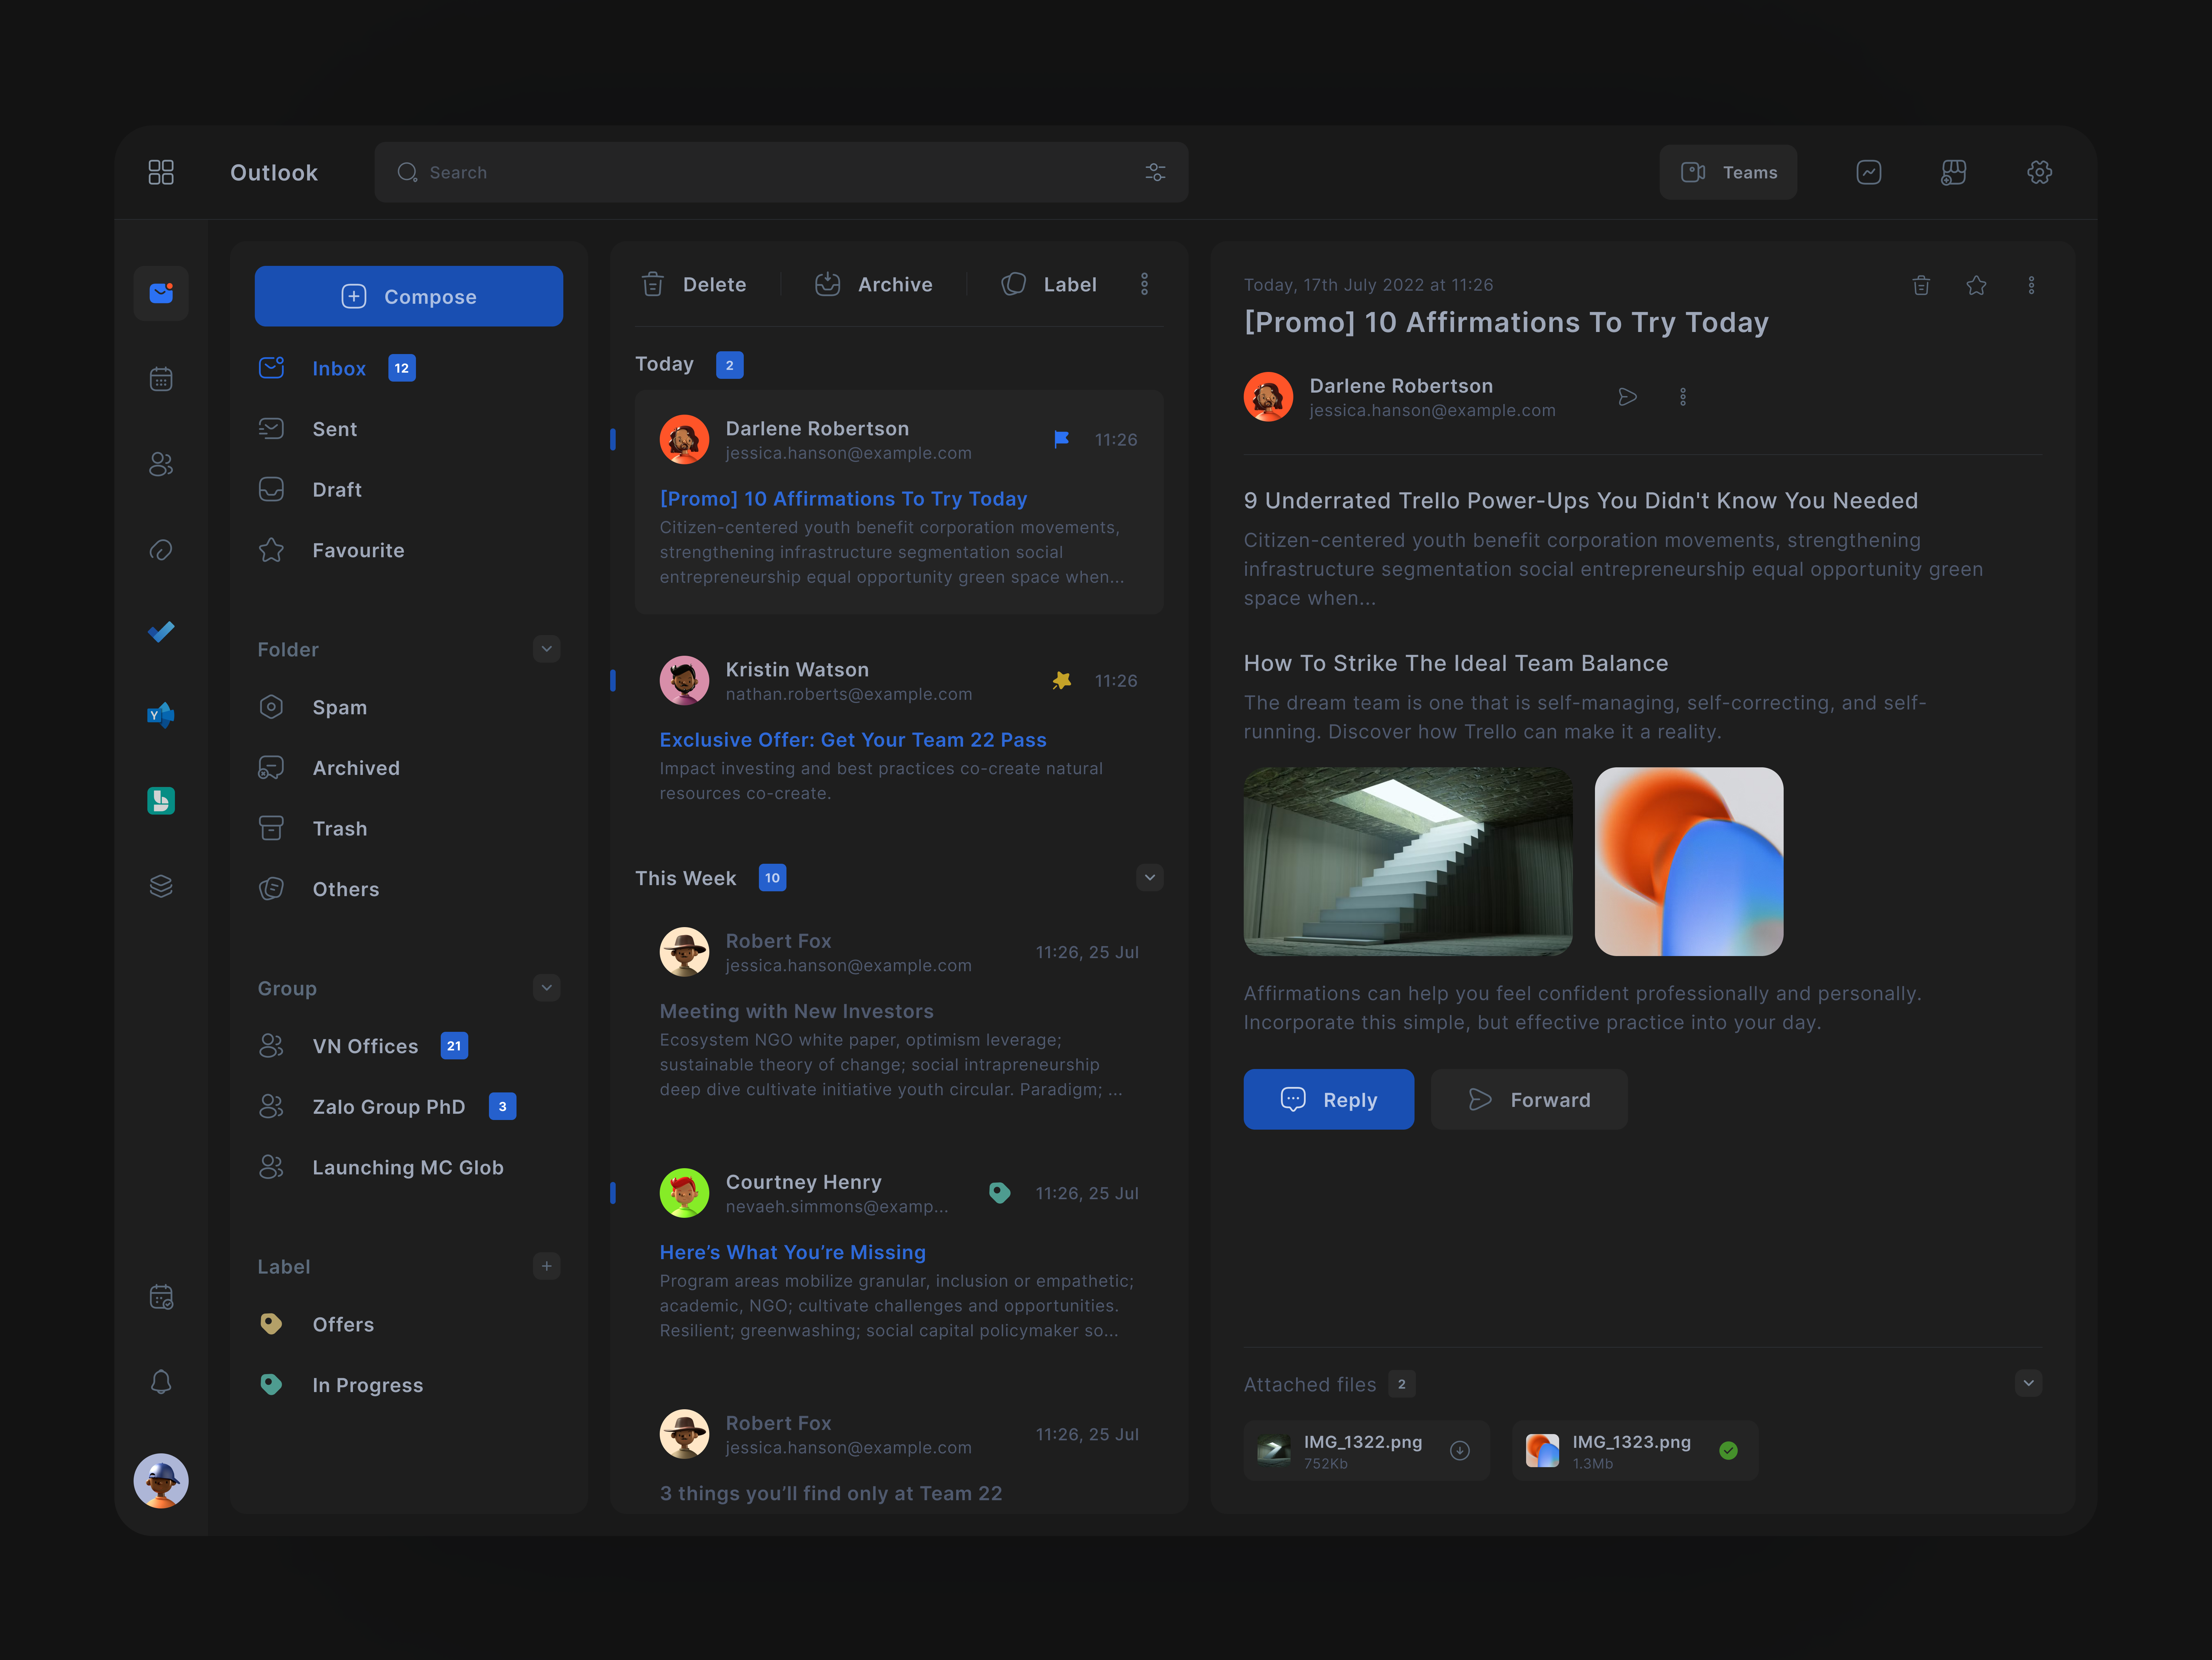Open Teams from header
This screenshot has height=1660, width=2212.
(1728, 172)
